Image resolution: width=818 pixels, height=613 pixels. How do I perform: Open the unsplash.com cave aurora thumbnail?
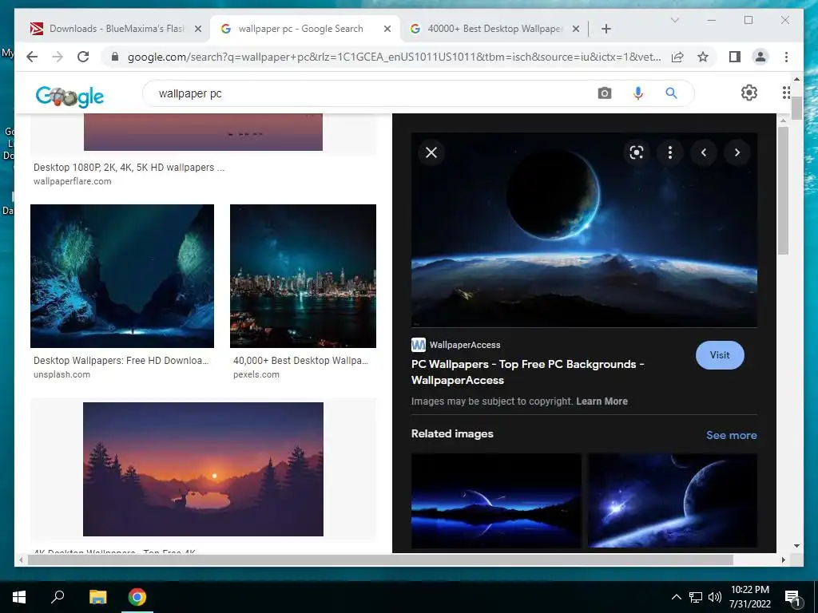click(122, 275)
